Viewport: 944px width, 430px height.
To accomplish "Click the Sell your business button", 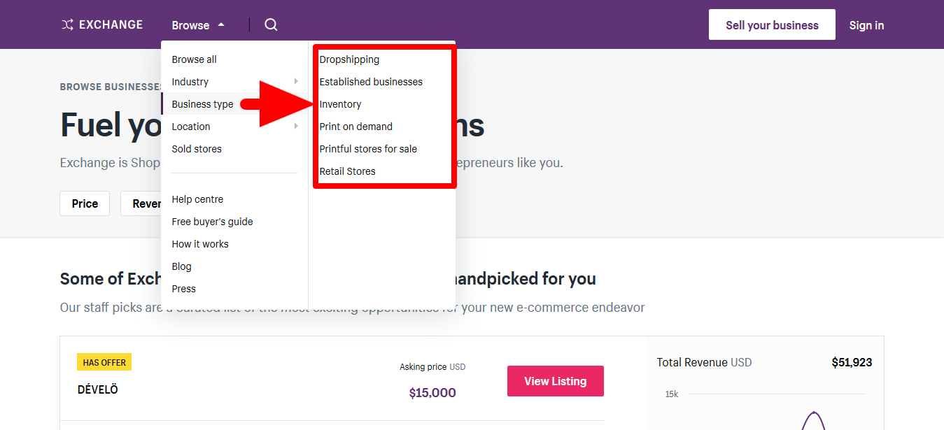I will tap(772, 25).
